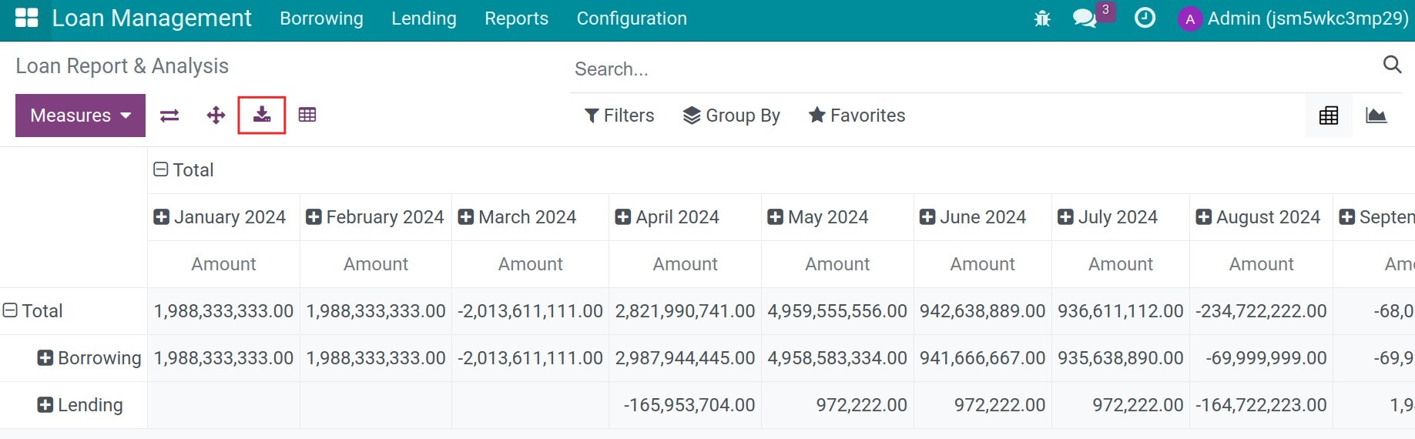The image size is (1415, 439).
Task: Open the Admin user menu
Action: [x=1293, y=18]
